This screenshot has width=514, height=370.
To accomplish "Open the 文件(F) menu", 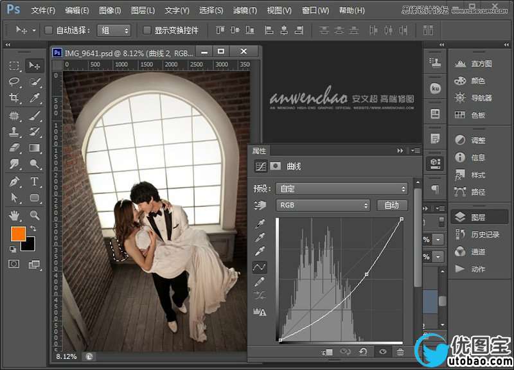I will pyautogui.click(x=43, y=10).
